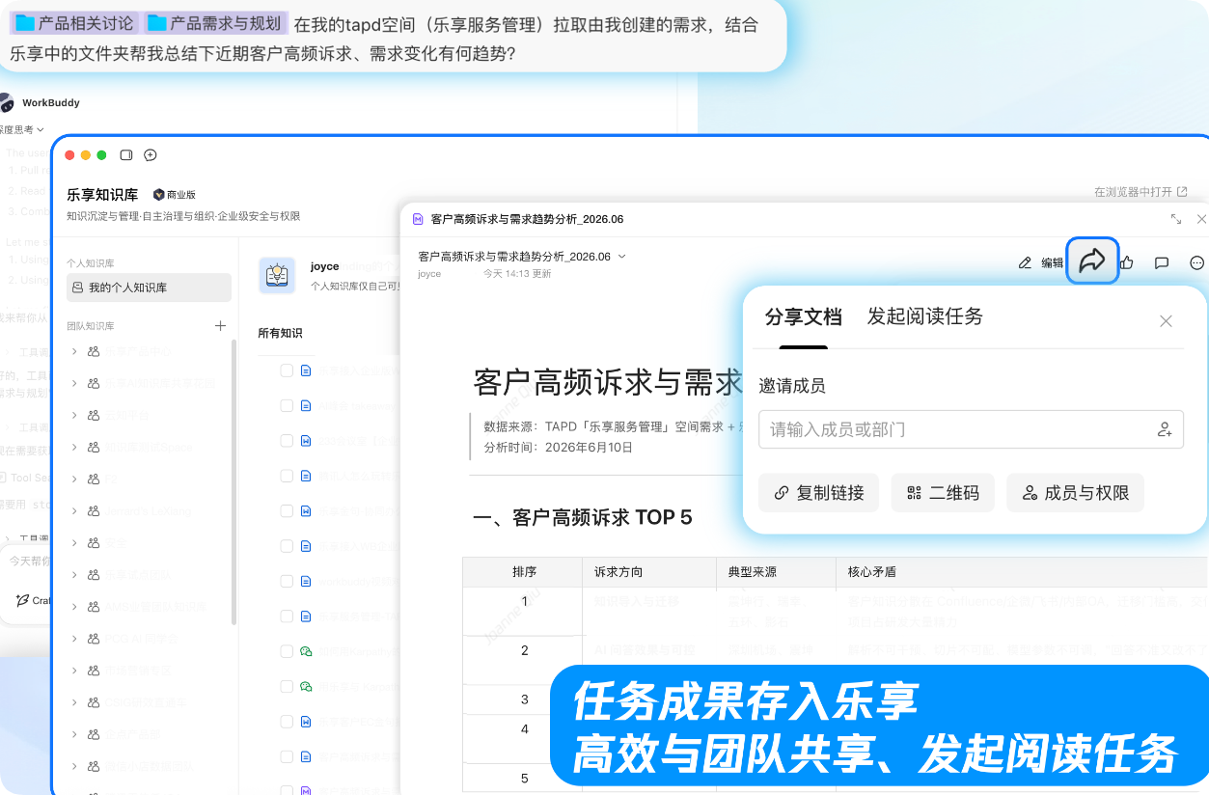Click the team icon of F2 knowledge base
The height and width of the screenshot is (795, 1209).
(94, 479)
